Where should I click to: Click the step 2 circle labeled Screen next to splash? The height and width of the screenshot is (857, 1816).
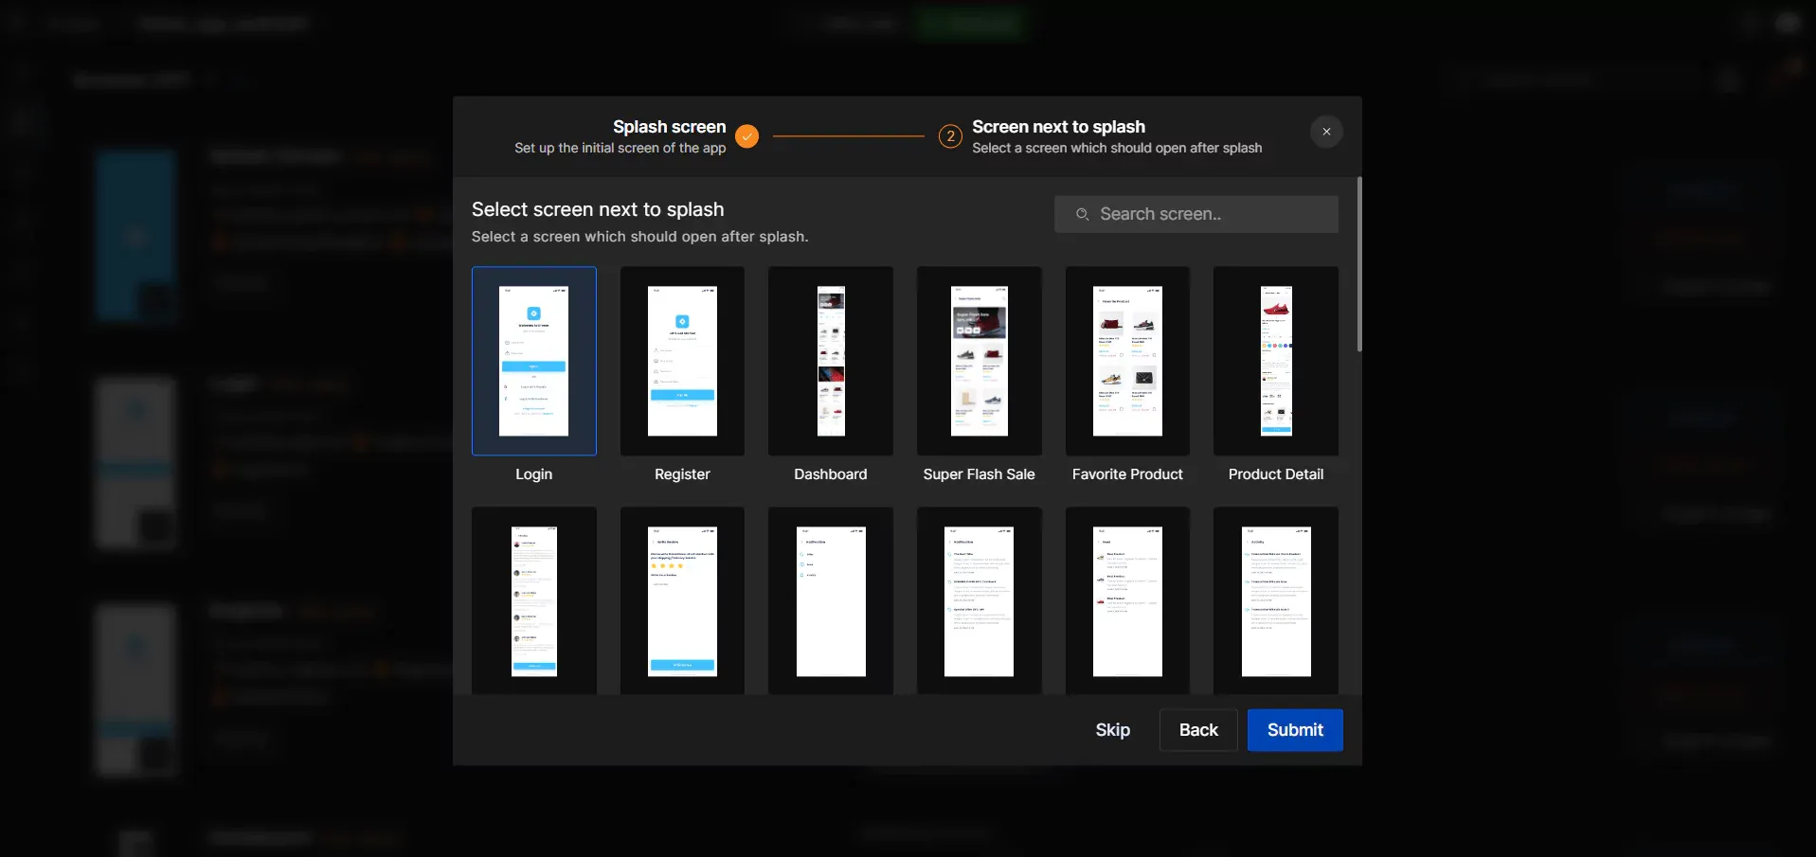950,136
